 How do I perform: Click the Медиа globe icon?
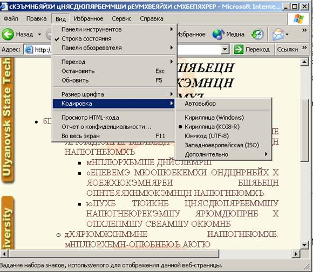[218, 35]
